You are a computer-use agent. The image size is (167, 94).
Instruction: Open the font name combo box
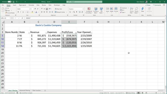[x=23, y=9]
